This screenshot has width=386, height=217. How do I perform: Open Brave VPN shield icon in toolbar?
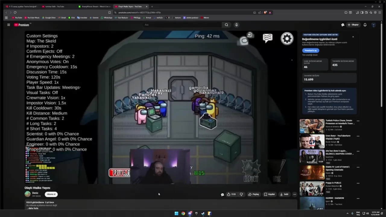point(375,12)
